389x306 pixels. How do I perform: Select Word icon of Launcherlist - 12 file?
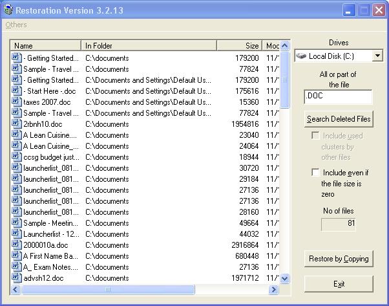(x=17, y=234)
